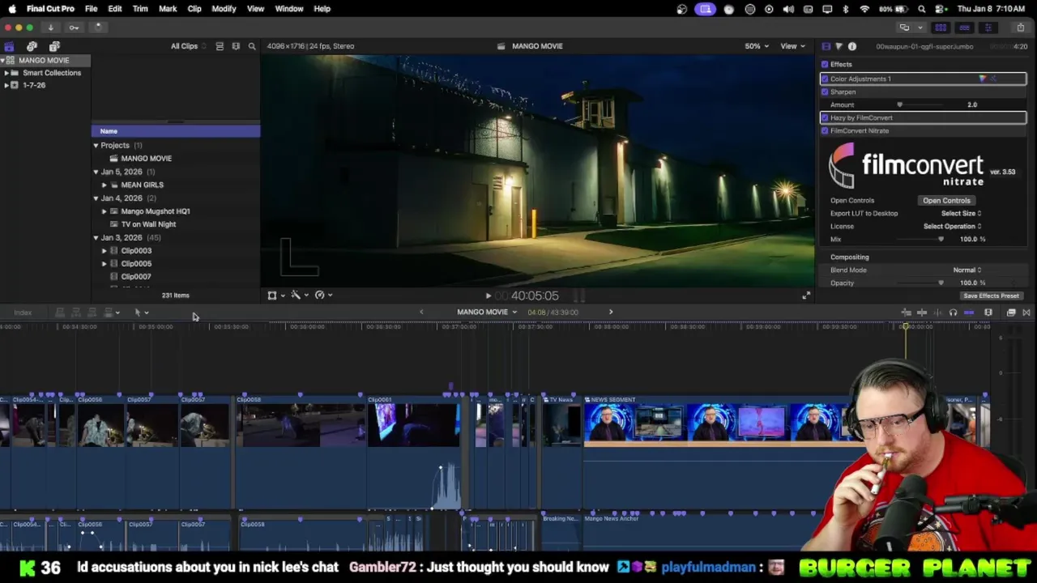Open the Mark menu
The image size is (1037, 583).
pyautogui.click(x=168, y=9)
